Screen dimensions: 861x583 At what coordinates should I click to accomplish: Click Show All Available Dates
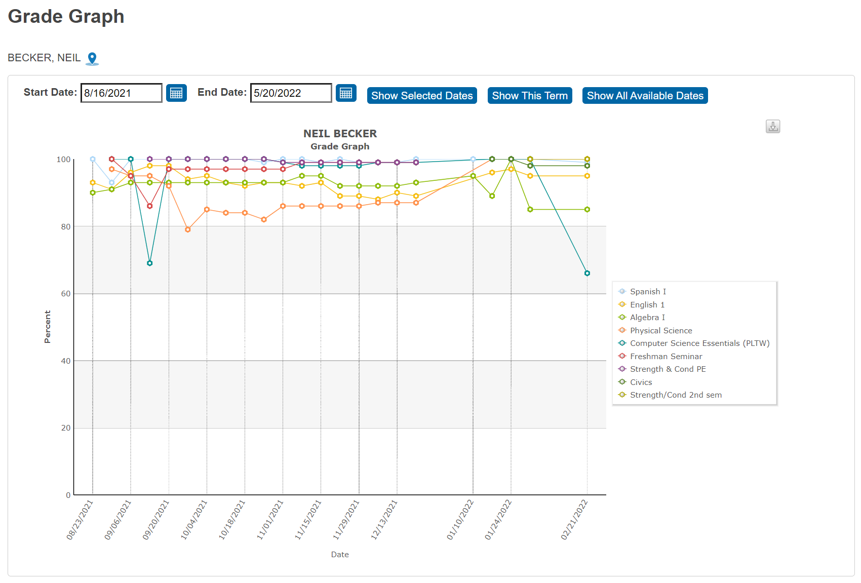(644, 95)
